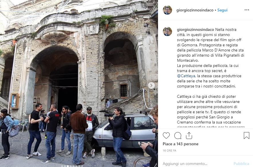Screen dimensions: 253x167
Task: Like the post with heart icon
Action: click(166, 136)
